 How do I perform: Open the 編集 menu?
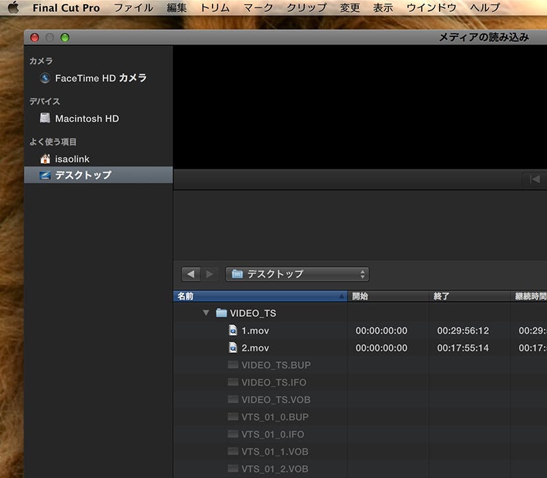point(176,8)
